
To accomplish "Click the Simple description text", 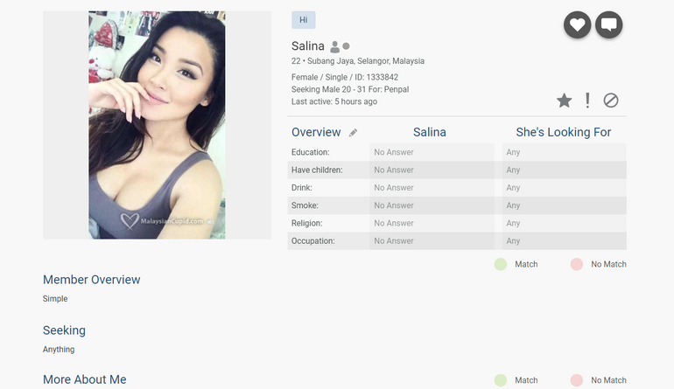I will point(55,299).
